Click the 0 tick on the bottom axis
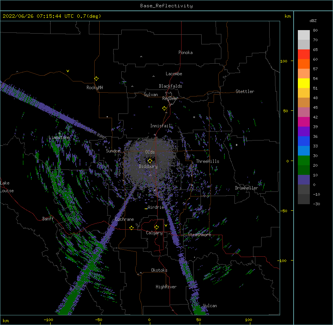 pos(149,320)
